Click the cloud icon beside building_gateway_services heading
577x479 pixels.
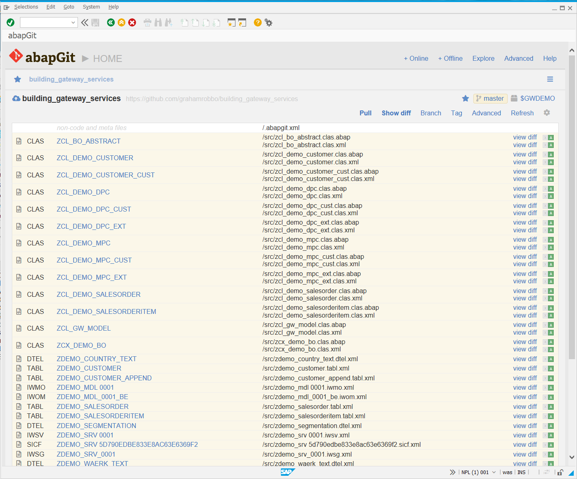[x=16, y=98]
